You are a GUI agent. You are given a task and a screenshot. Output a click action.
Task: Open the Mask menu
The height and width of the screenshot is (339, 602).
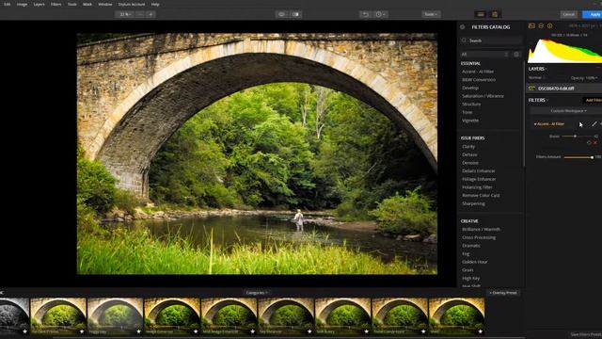pyautogui.click(x=87, y=4)
